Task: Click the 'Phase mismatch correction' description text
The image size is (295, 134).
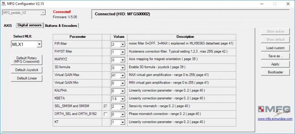Action: (165, 114)
